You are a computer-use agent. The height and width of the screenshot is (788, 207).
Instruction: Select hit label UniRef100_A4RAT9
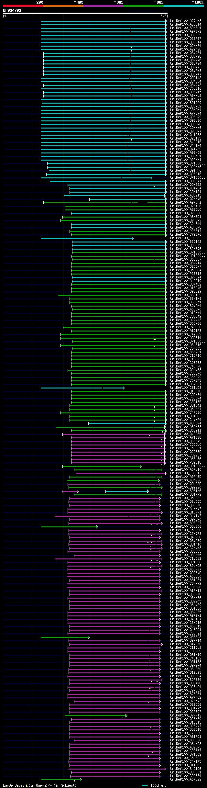186,281
